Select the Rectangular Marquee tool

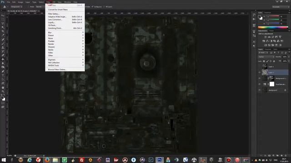(x=3, y=19)
